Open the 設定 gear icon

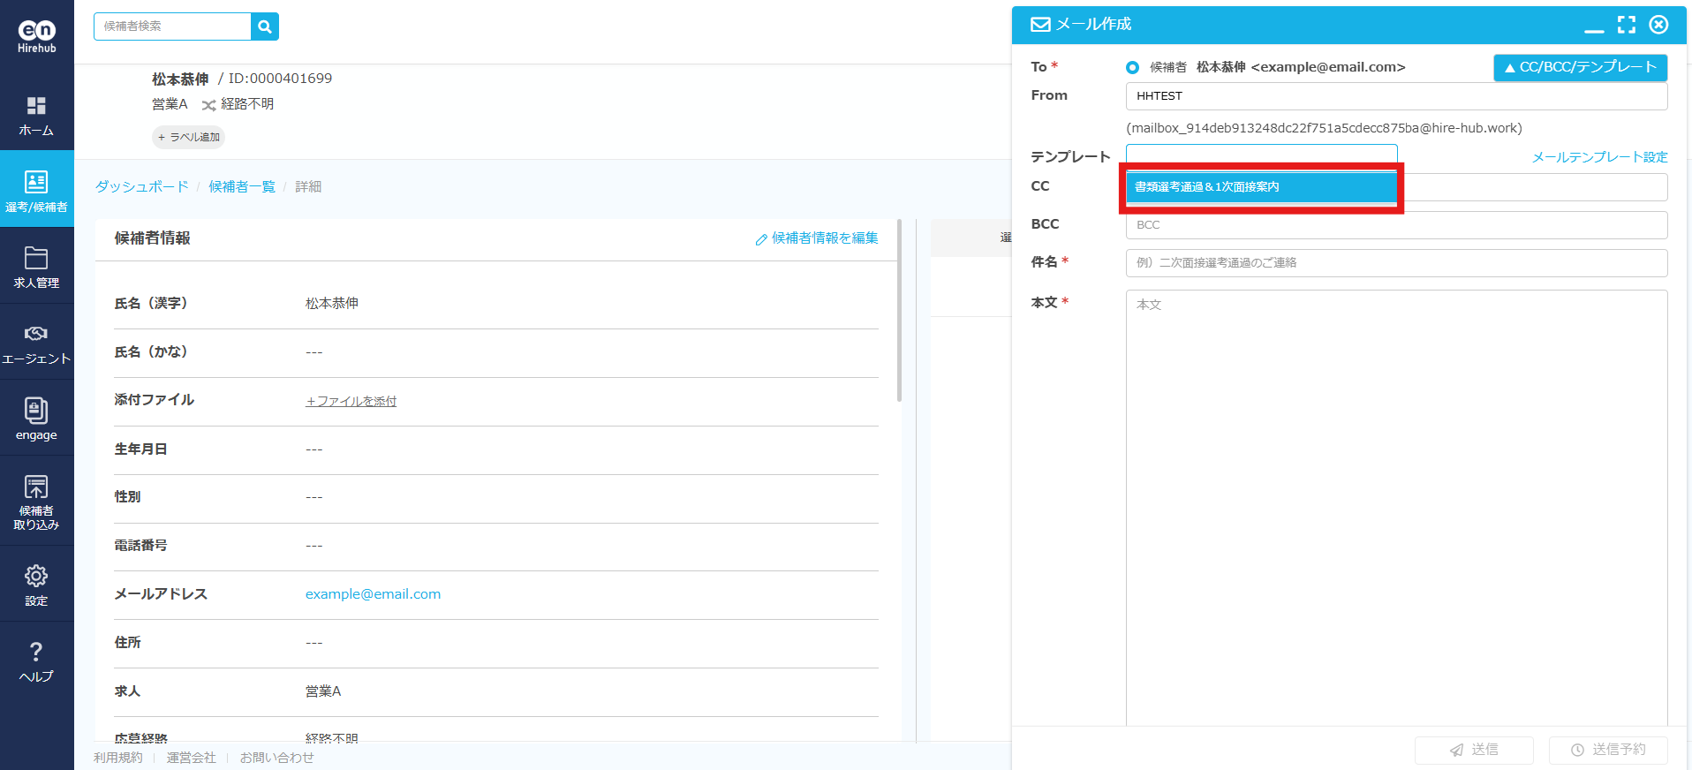36,577
